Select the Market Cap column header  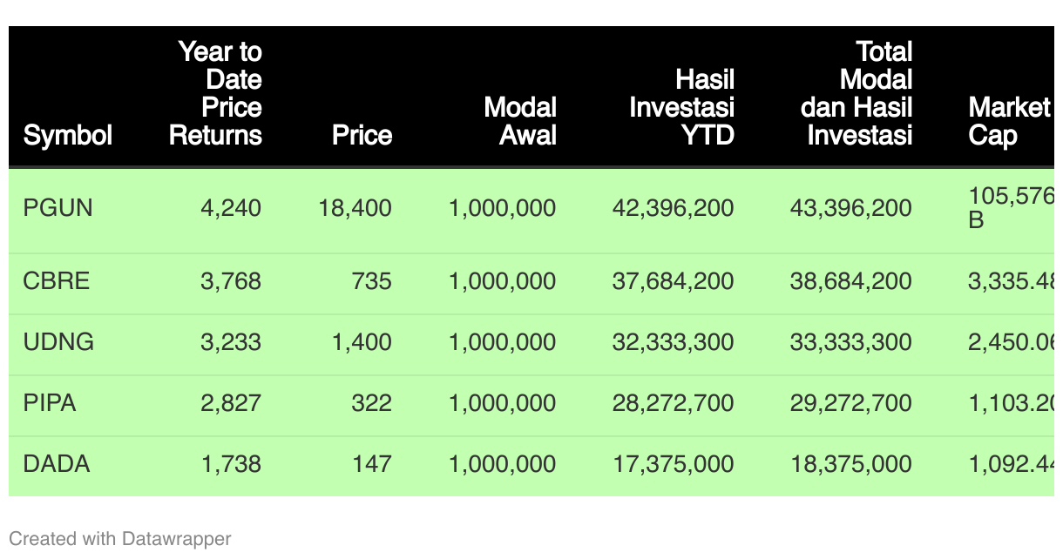click(1009, 121)
